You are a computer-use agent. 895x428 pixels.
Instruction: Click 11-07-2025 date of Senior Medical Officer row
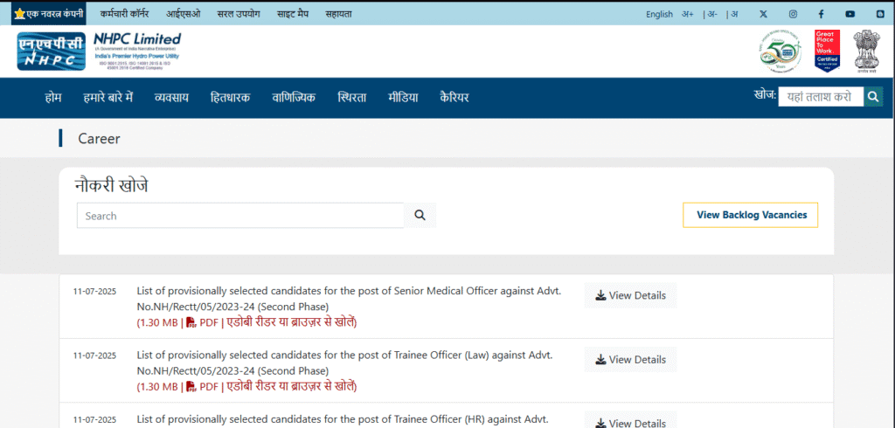point(94,292)
